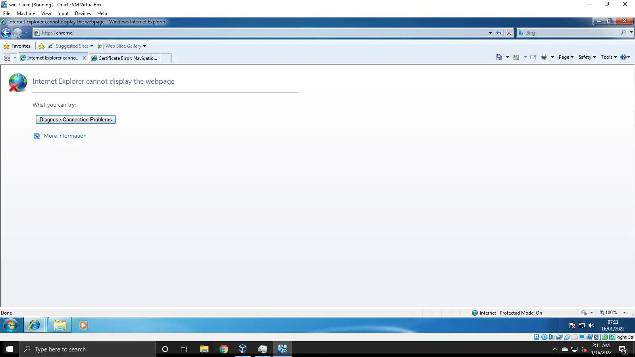Image resolution: width=635 pixels, height=357 pixels.
Task: Open the IE zoom level dropdown arrow
Action: [624, 313]
